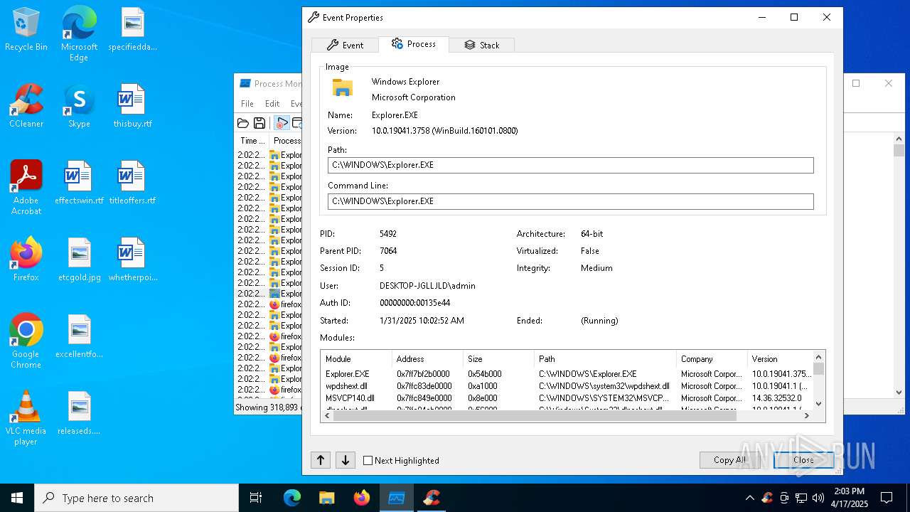Toggle Capture icon in Process Monitor toolbar
The height and width of the screenshot is (512, 910).
point(282,123)
